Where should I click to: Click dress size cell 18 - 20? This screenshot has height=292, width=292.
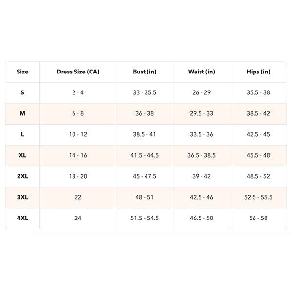(78, 176)
